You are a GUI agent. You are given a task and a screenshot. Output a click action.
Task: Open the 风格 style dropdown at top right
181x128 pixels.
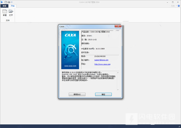coord(174,6)
